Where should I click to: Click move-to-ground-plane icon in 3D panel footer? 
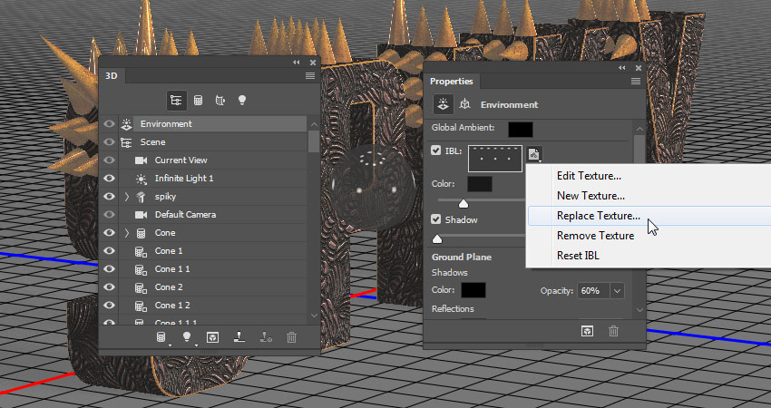click(x=239, y=337)
